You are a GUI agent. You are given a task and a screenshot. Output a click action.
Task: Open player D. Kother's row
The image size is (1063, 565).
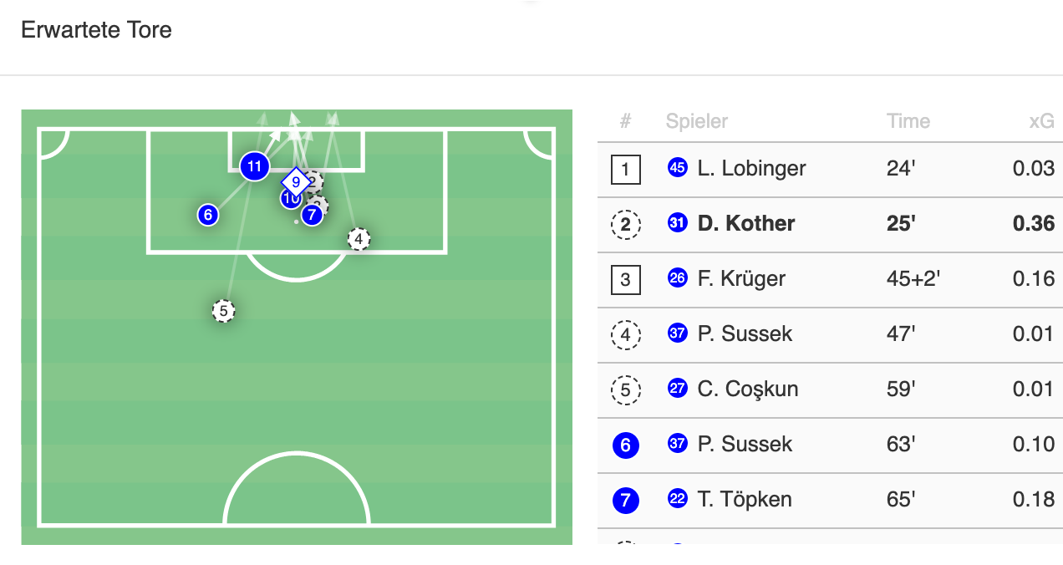(746, 224)
